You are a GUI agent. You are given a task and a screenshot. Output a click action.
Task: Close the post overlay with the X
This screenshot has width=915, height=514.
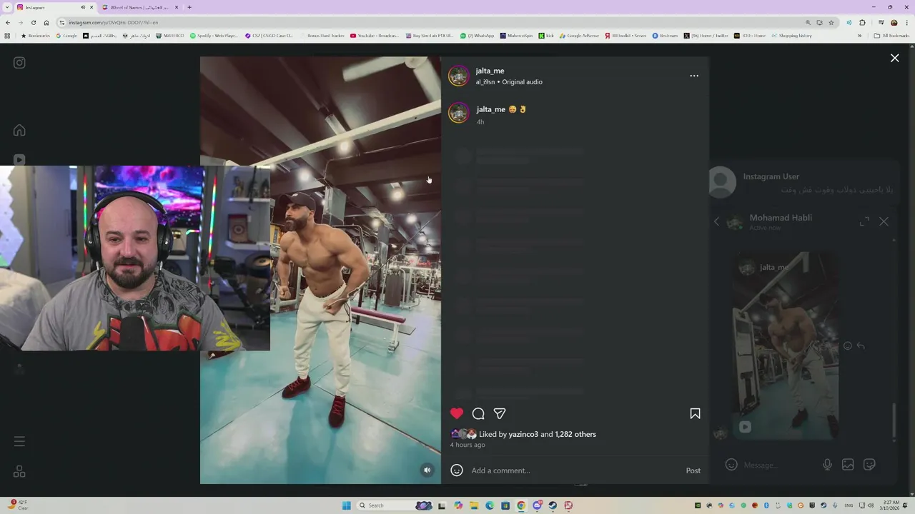tap(894, 59)
